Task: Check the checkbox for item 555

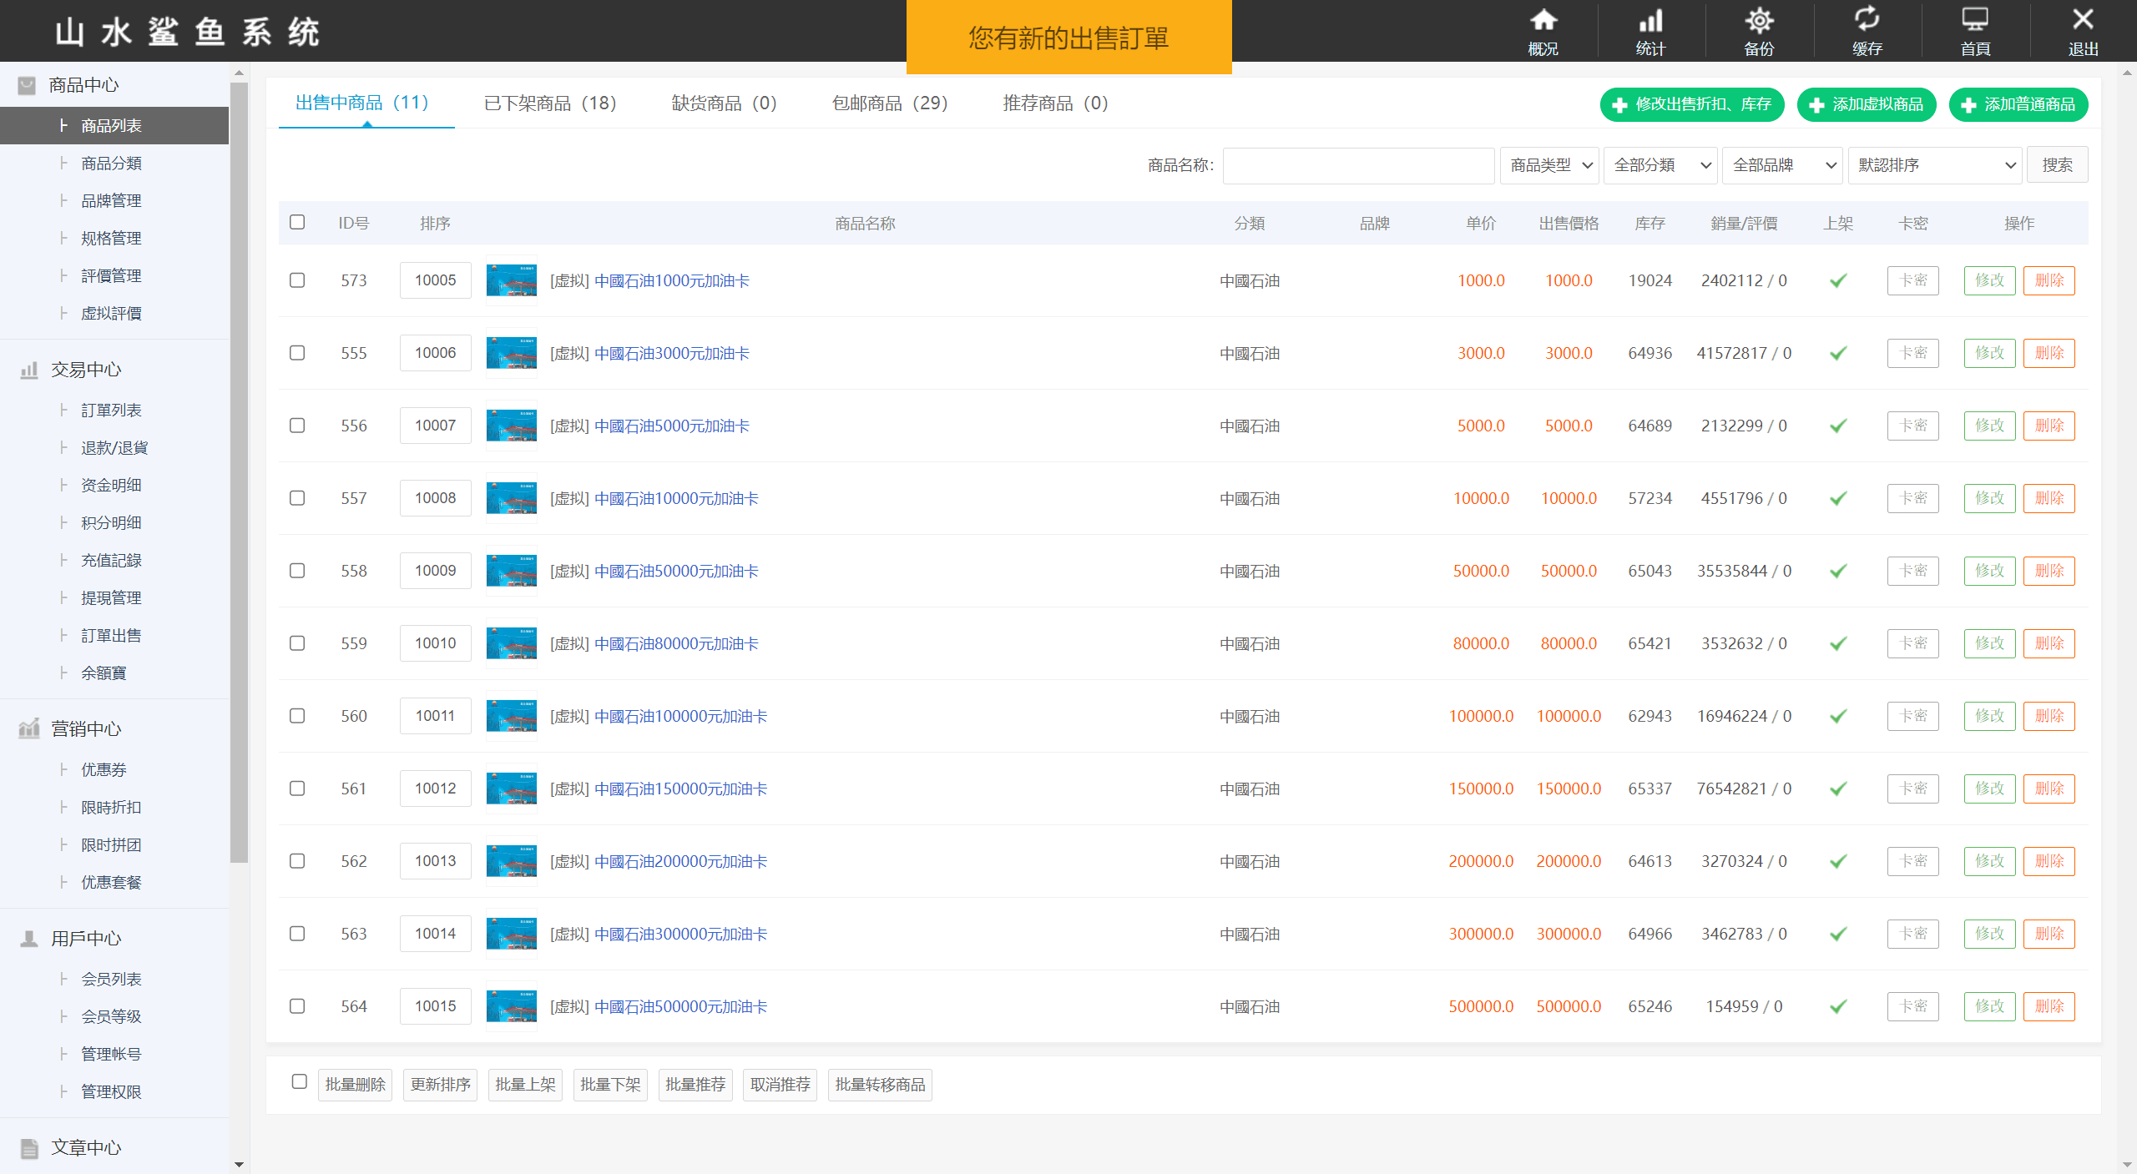Action: (297, 353)
